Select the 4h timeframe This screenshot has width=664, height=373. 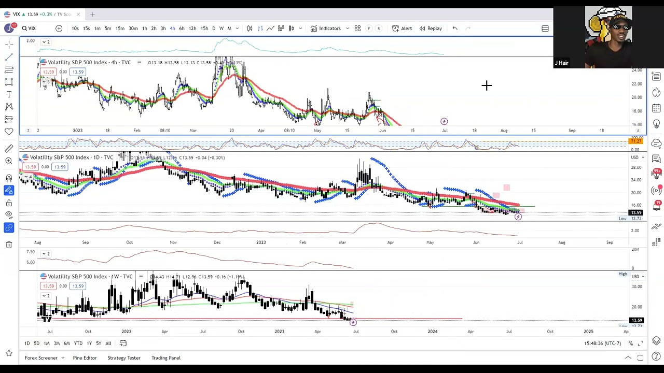click(172, 28)
